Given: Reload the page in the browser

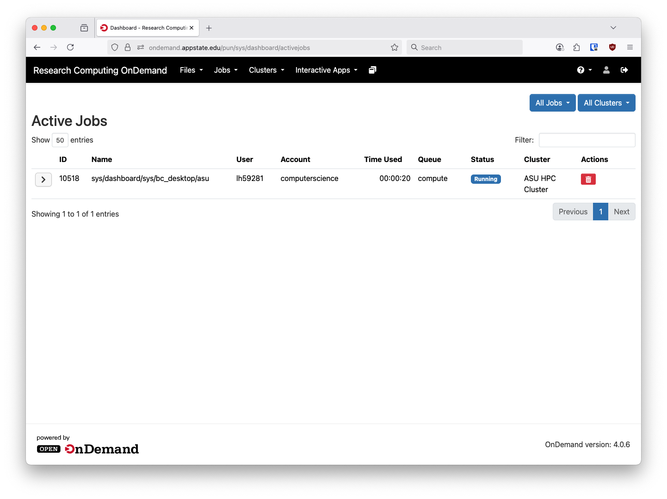Looking at the screenshot, I should click(x=70, y=47).
